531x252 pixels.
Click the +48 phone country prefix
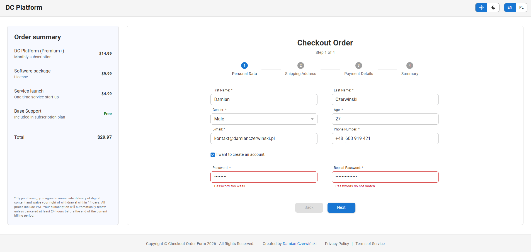coord(339,139)
